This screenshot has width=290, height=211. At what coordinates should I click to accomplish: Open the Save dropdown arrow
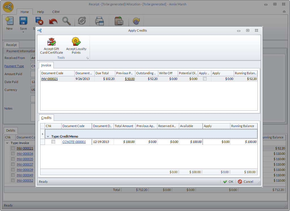coord(23,32)
